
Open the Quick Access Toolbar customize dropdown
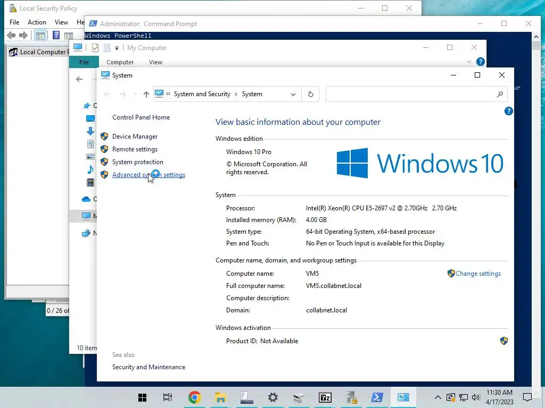(117, 48)
